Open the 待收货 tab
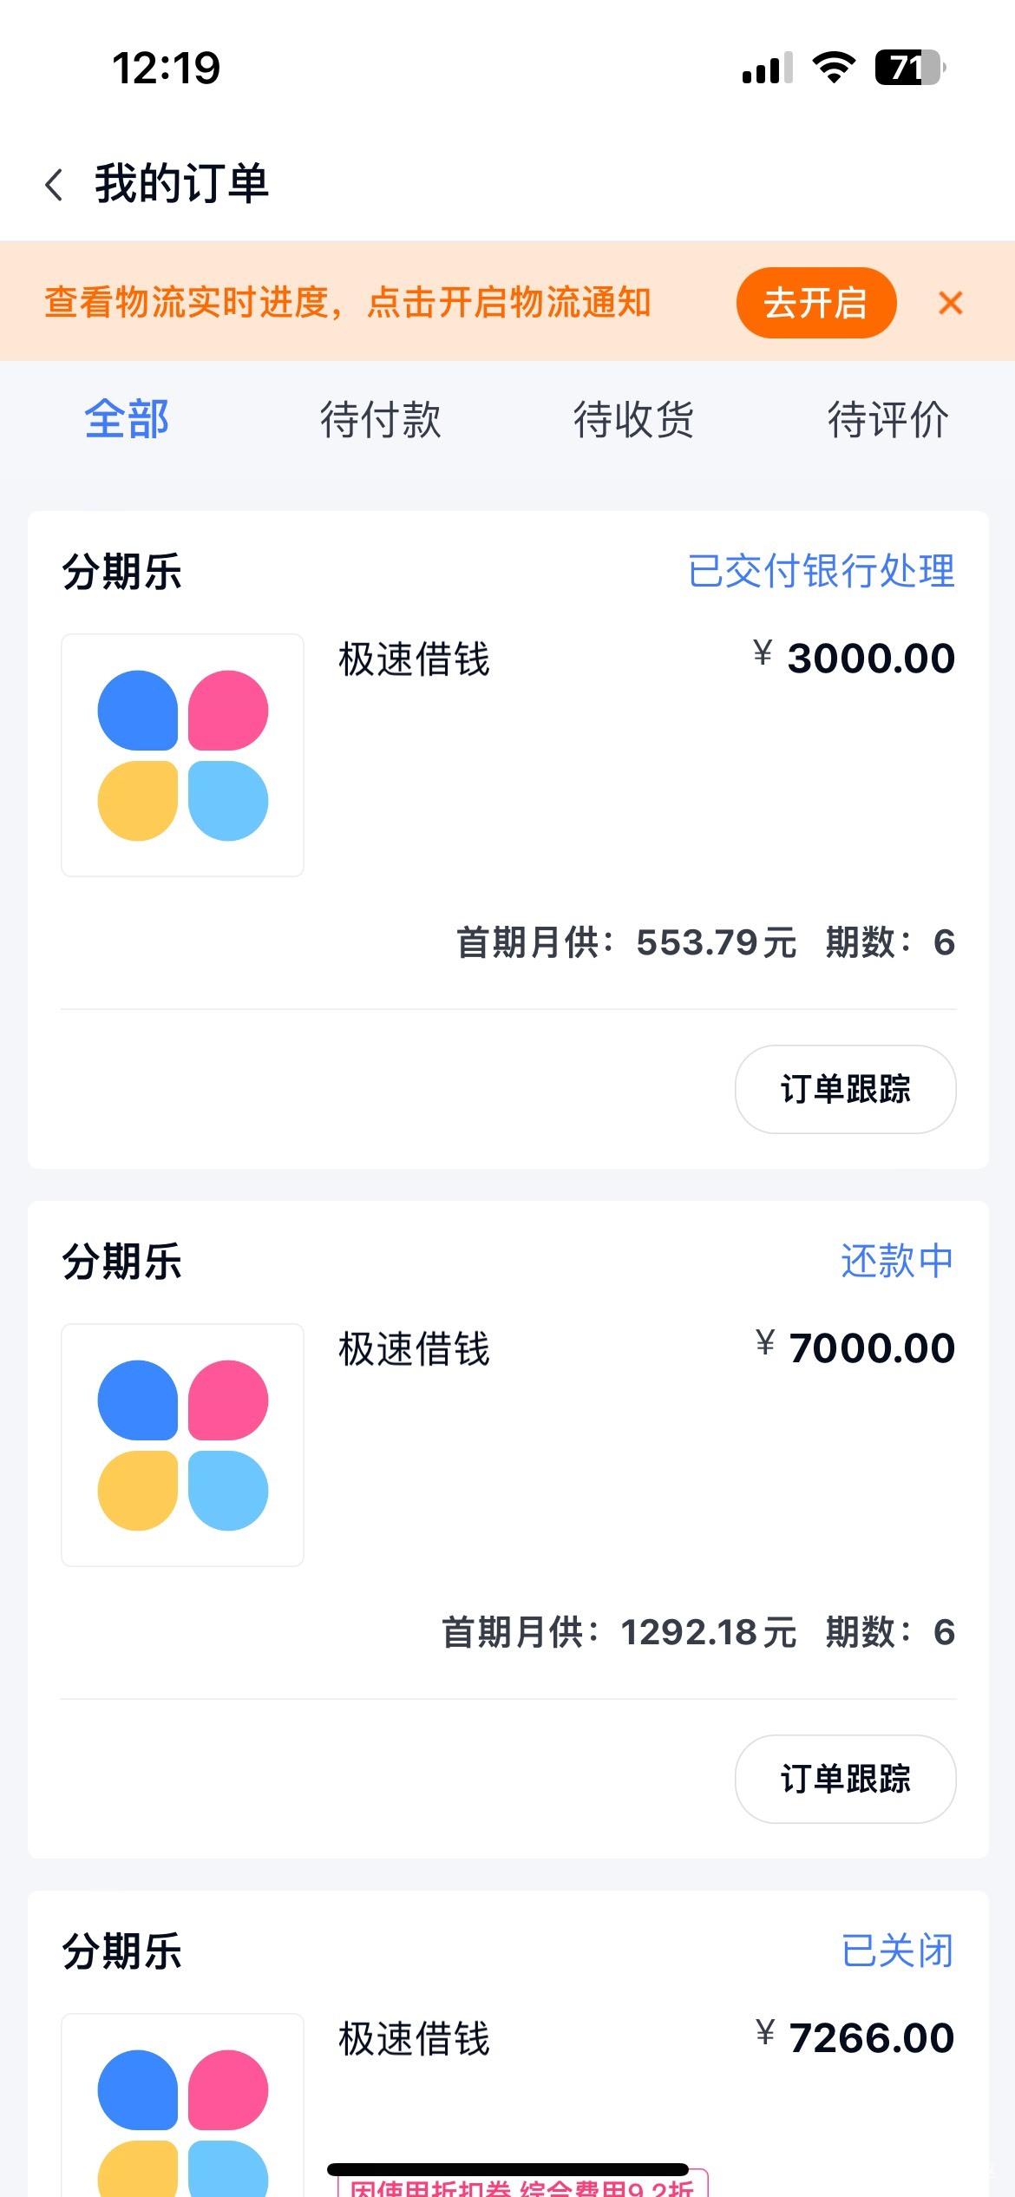Viewport: 1015px width, 2197px height. click(x=634, y=420)
